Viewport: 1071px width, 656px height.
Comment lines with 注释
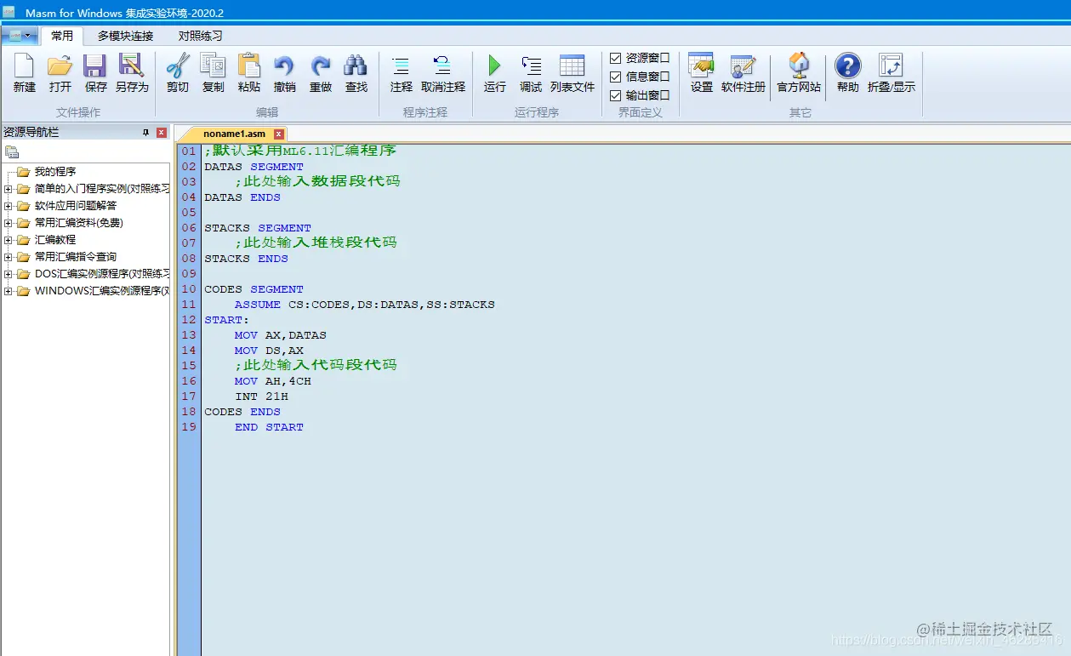(x=401, y=73)
